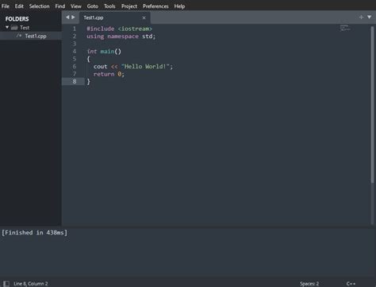Click the closing brace on line 8

(x=89, y=82)
